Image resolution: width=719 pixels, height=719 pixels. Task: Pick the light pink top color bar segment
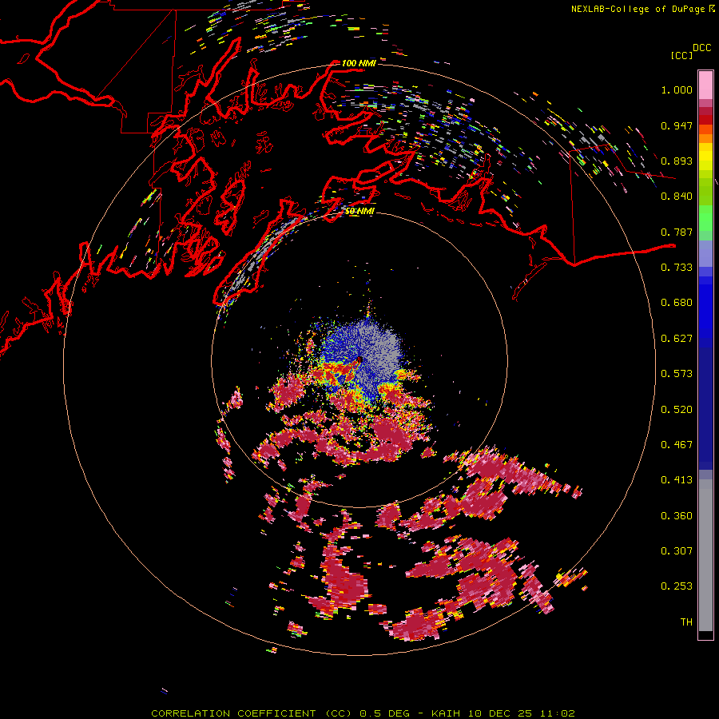[x=705, y=85]
